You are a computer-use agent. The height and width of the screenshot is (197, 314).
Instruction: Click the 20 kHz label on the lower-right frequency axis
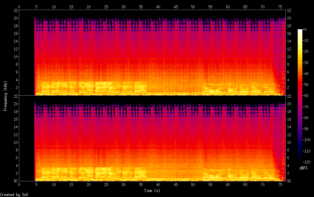289,104
